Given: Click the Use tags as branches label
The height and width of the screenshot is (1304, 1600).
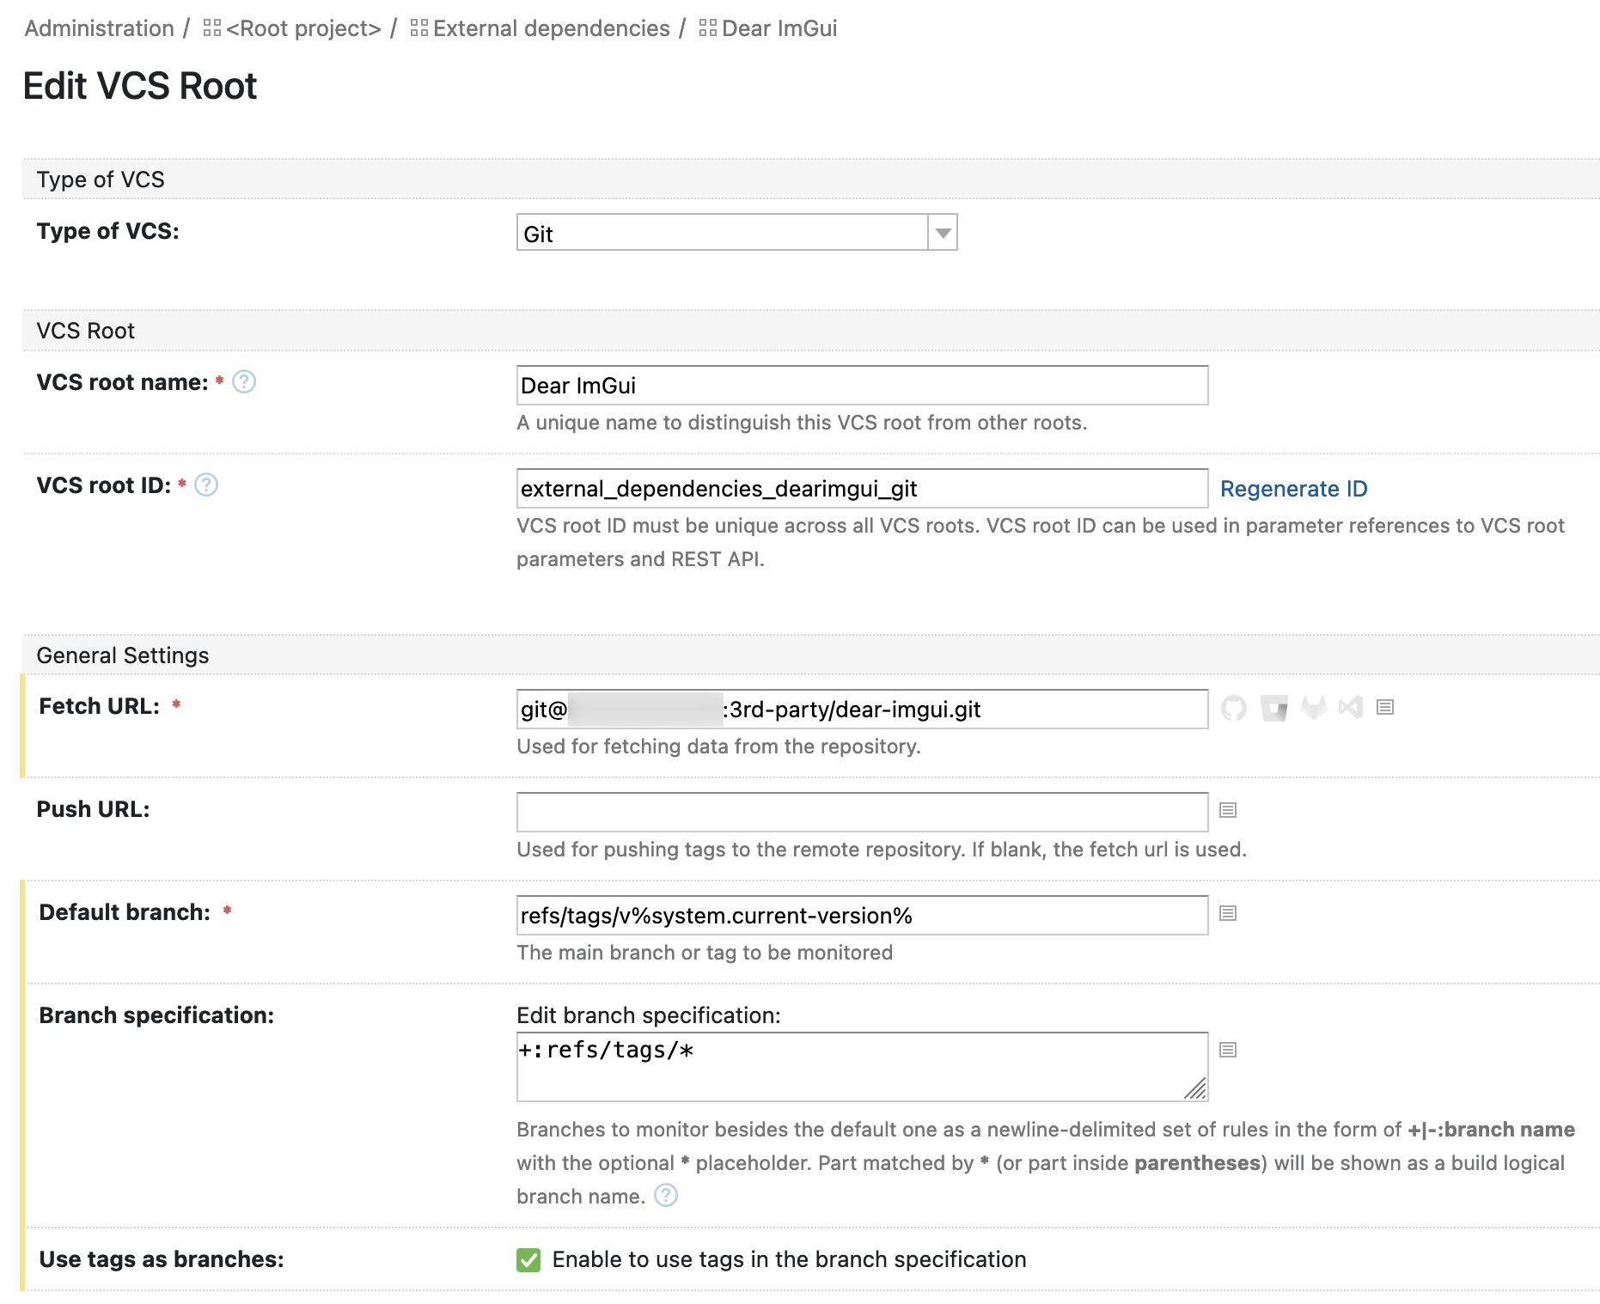Looking at the screenshot, I should 162,1259.
